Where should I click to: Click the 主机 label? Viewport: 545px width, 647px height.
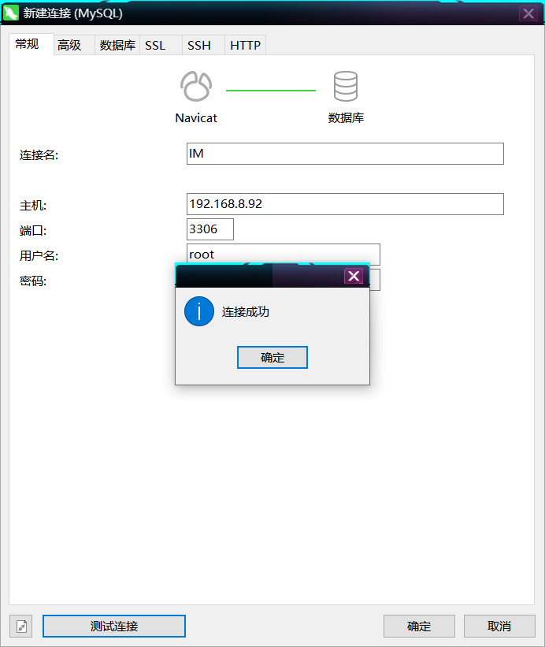pyautogui.click(x=33, y=206)
